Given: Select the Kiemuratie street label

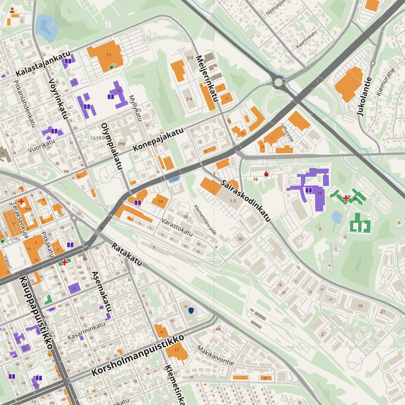Looking at the screenshot, I should click(386, 82).
